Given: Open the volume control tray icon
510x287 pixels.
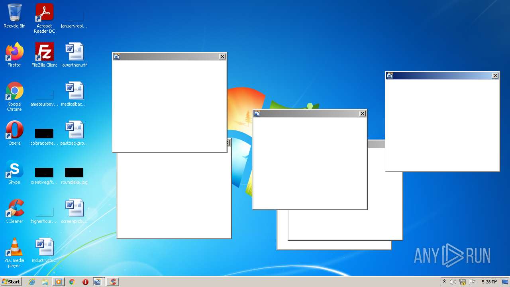Looking at the screenshot, I should [453, 282].
